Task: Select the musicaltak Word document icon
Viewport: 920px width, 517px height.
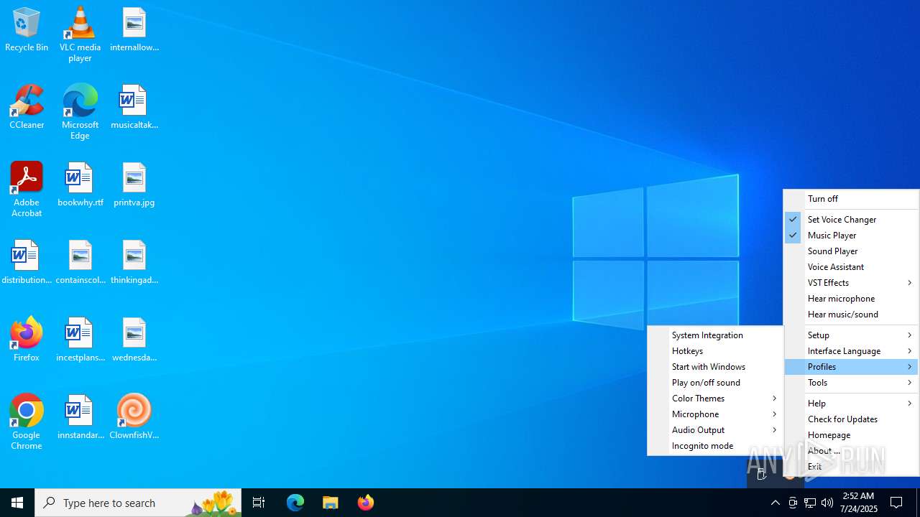Action: tap(134, 108)
